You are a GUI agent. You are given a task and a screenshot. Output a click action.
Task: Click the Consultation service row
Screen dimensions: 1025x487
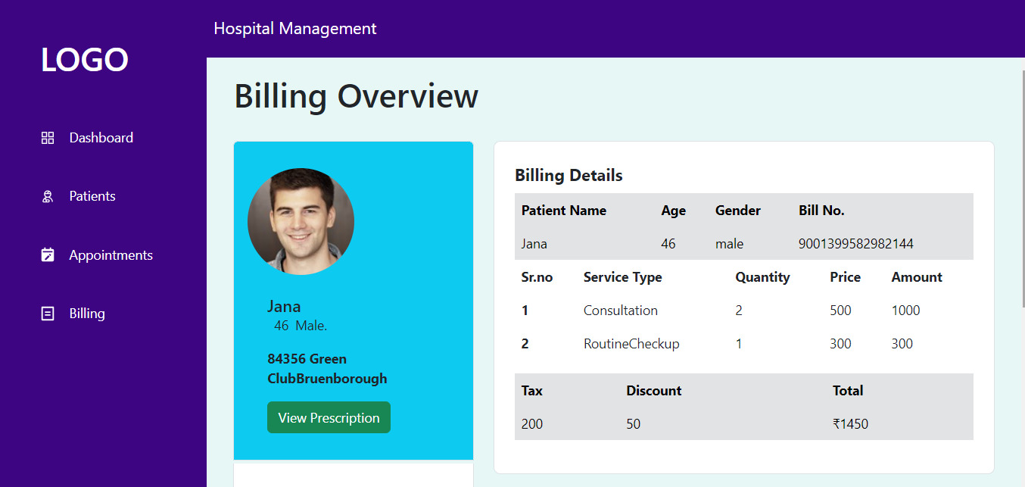[620, 311]
